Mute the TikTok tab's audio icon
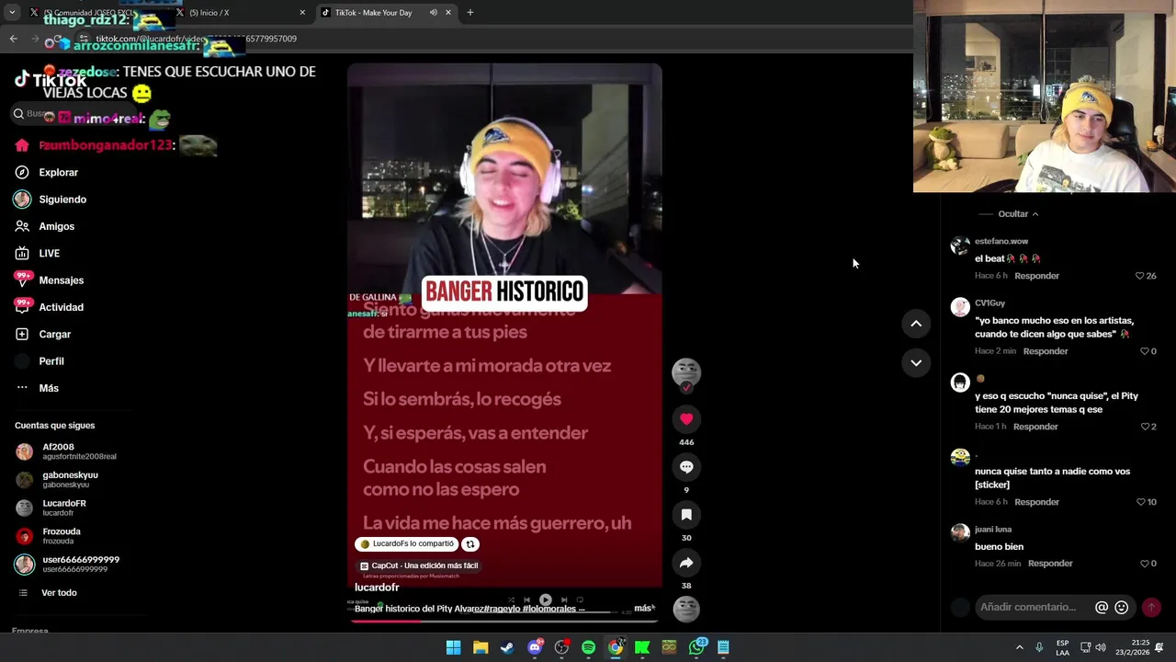 tap(433, 13)
